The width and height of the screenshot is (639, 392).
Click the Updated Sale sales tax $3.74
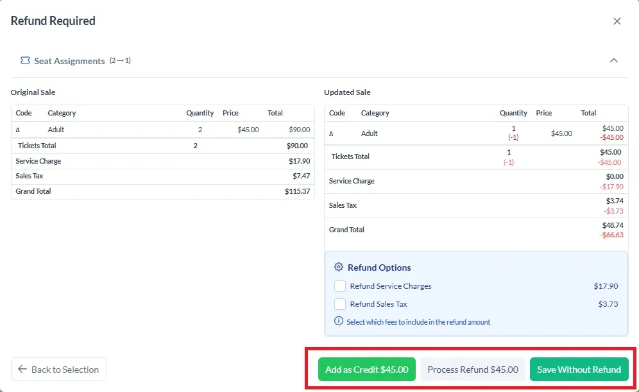615,201
